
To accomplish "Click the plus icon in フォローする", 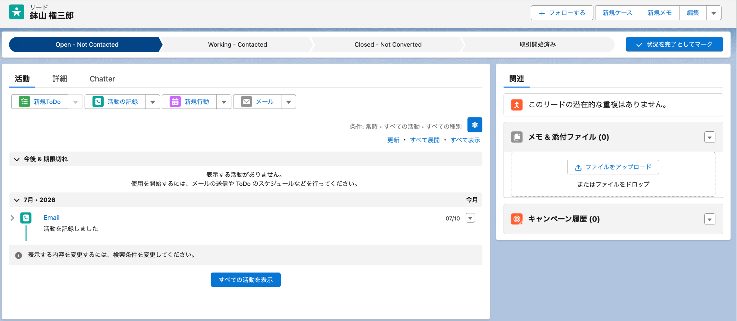I will pos(542,13).
